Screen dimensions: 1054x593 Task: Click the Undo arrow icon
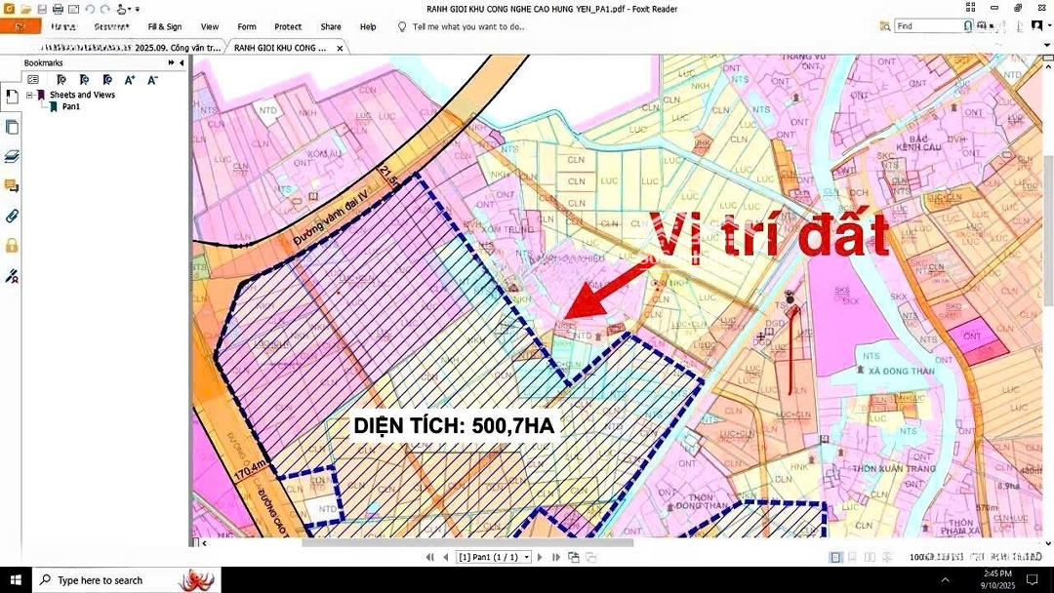(x=90, y=9)
